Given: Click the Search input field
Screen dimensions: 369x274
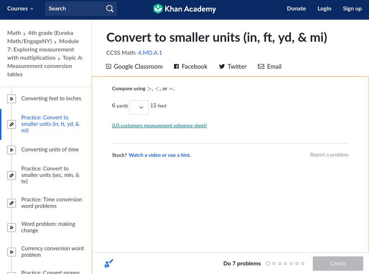Looking at the screenshot, I should [x=74, y=9].
